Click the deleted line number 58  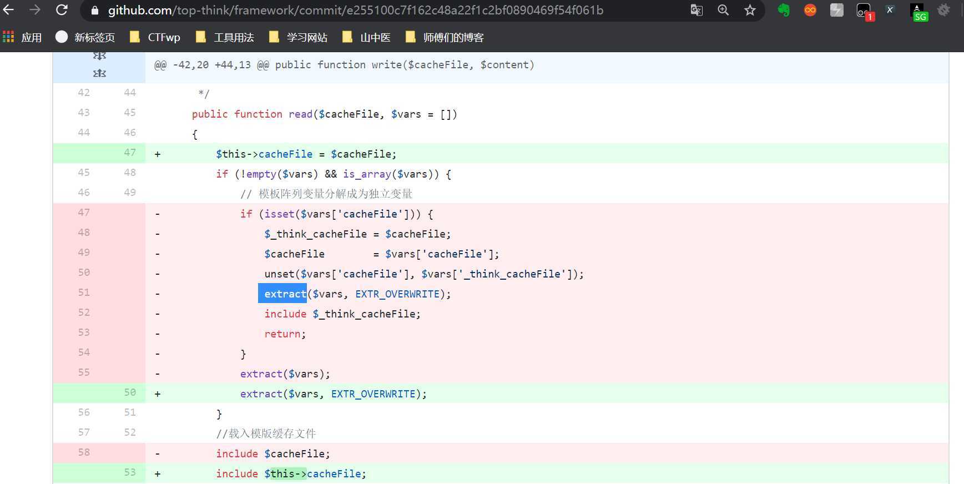[x=84, y=452]
